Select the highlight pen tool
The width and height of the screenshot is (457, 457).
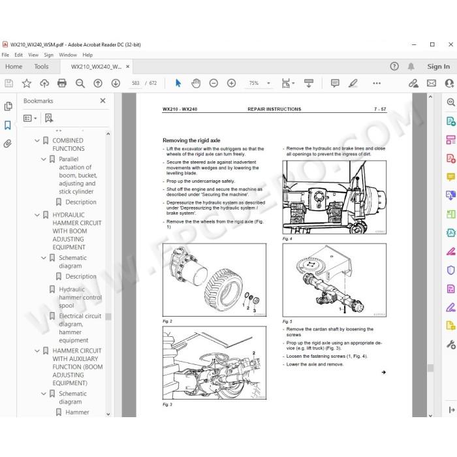point(353,84)
